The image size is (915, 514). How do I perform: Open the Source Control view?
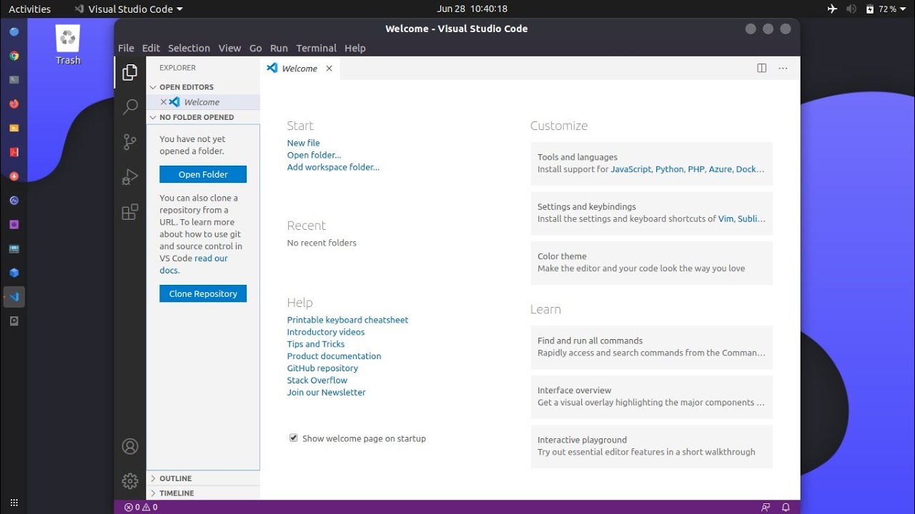pos(130,142)
